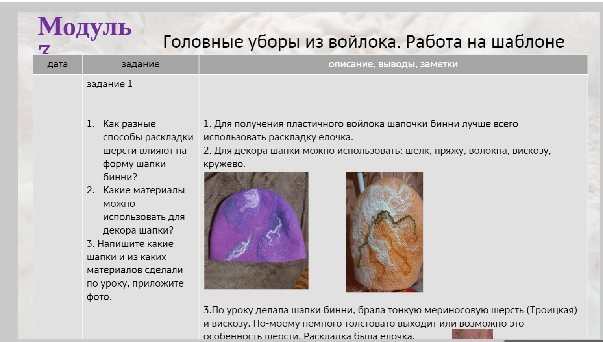Image resolution: width=603 pixels, height=342 pixels.
Task: Click answer two listing 'шелк, пряжу, волокна'
Action: click(377, 151)
